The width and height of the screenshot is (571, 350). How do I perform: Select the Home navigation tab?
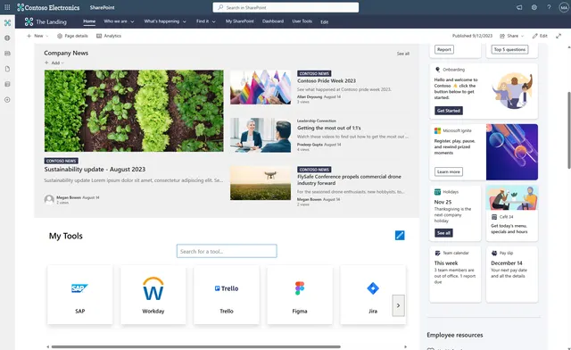[89, 21]
